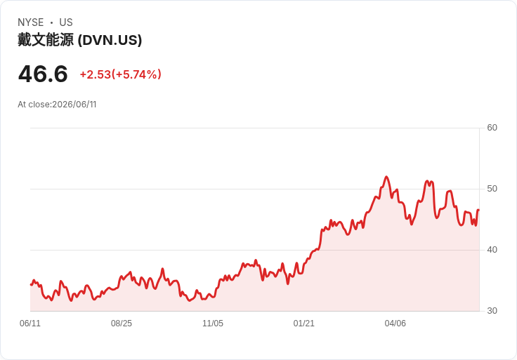Click the start point of the price line
517x360 pixels.
point(31,285)
